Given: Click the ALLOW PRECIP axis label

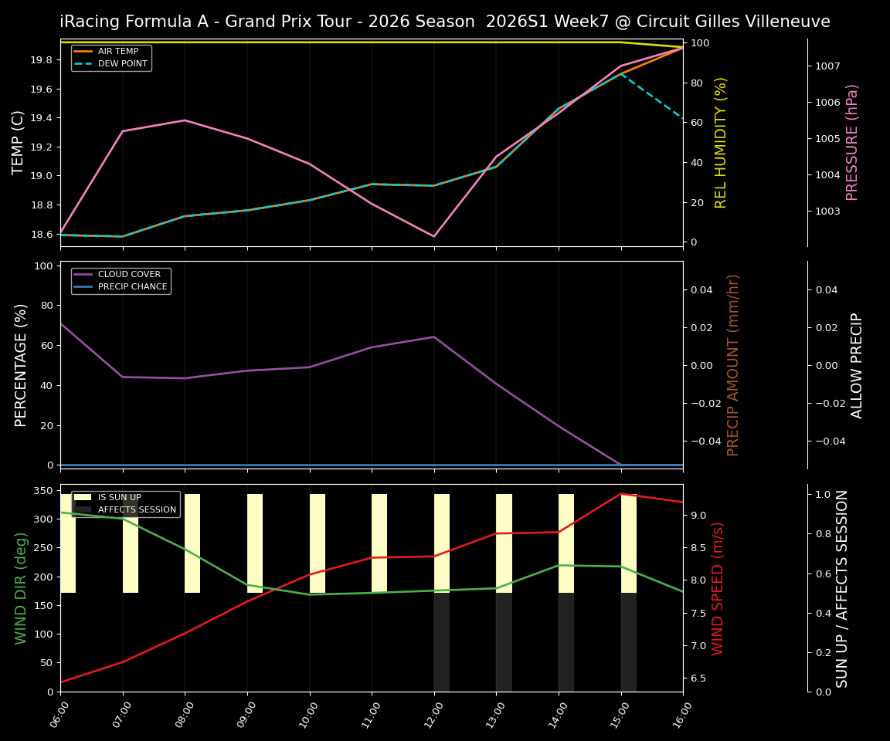Looking at the screenshot, I should tap(858, 363).
